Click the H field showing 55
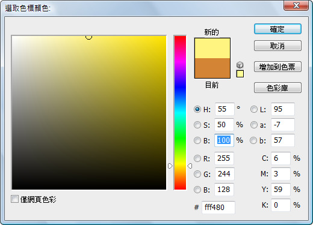This screenshot has width=313, height=225. [x=225, y=109]
